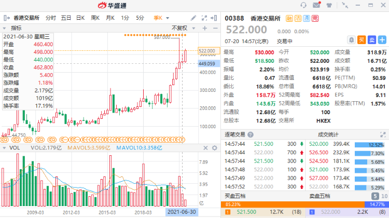This screenshot has height=218, width=389.
Task: Expand the VOL indicator dropdown triangle
Action: (x=4, y=148)
